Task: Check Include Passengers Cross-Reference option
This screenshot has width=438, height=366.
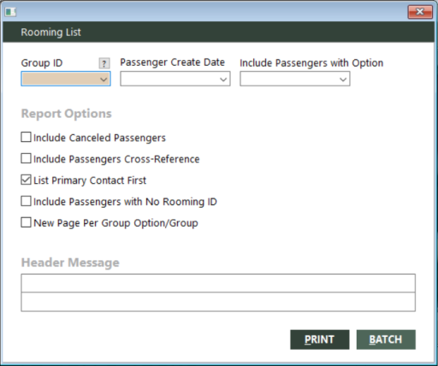Action: click(26, 158)
